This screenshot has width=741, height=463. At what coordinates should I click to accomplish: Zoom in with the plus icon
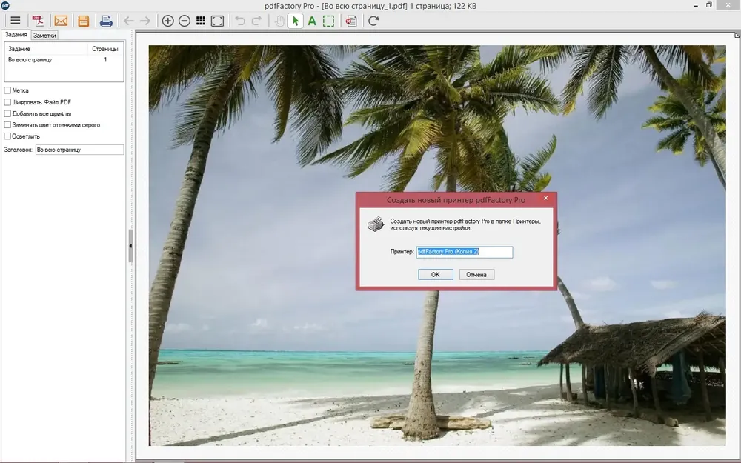167,21
